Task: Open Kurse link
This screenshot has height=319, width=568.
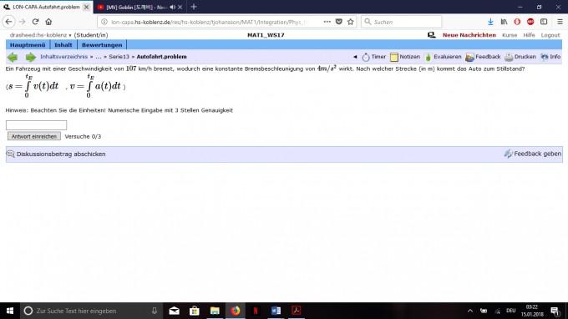Action: pyautogui.click(x=510, y=35)
